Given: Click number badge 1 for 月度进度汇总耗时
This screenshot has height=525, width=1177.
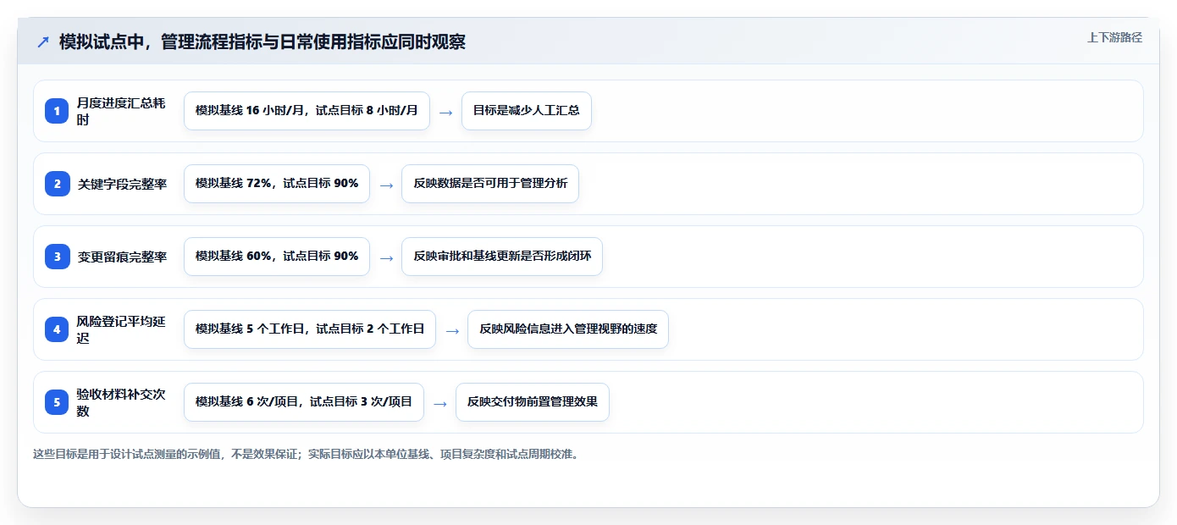Looking at the screenshot, I should (x=57, y=111).
